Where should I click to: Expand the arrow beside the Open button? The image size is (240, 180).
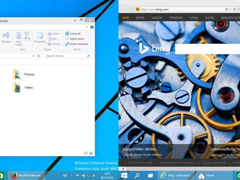[x=60, y=33]
